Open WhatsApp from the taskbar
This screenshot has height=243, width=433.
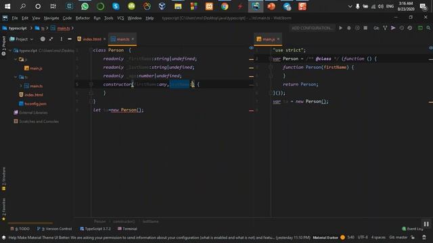pos(85,6)
